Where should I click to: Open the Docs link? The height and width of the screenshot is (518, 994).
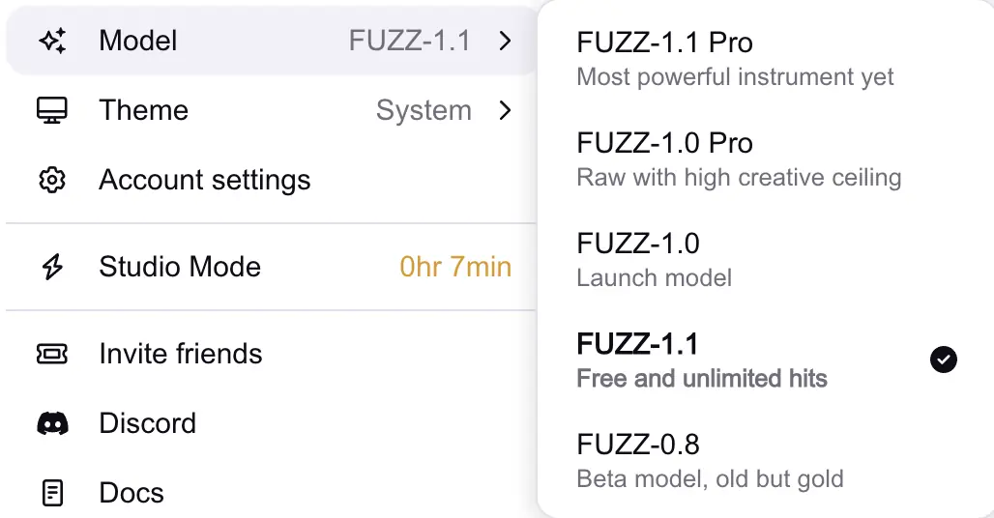[x=132, y=493]
